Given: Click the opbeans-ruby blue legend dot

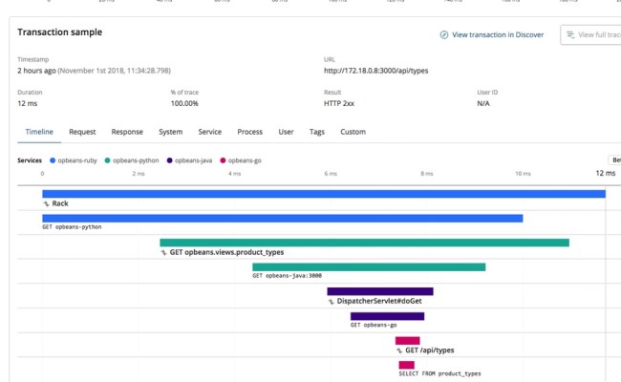Looking at the screenshot, I should 53,160.
